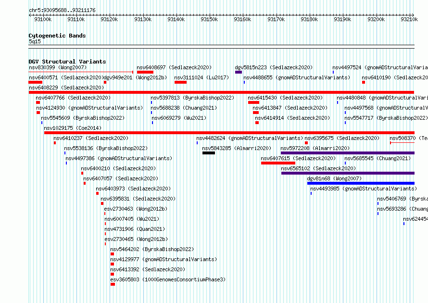Click nsv4124930 gnomAD variant label

[x=89, y=108]
